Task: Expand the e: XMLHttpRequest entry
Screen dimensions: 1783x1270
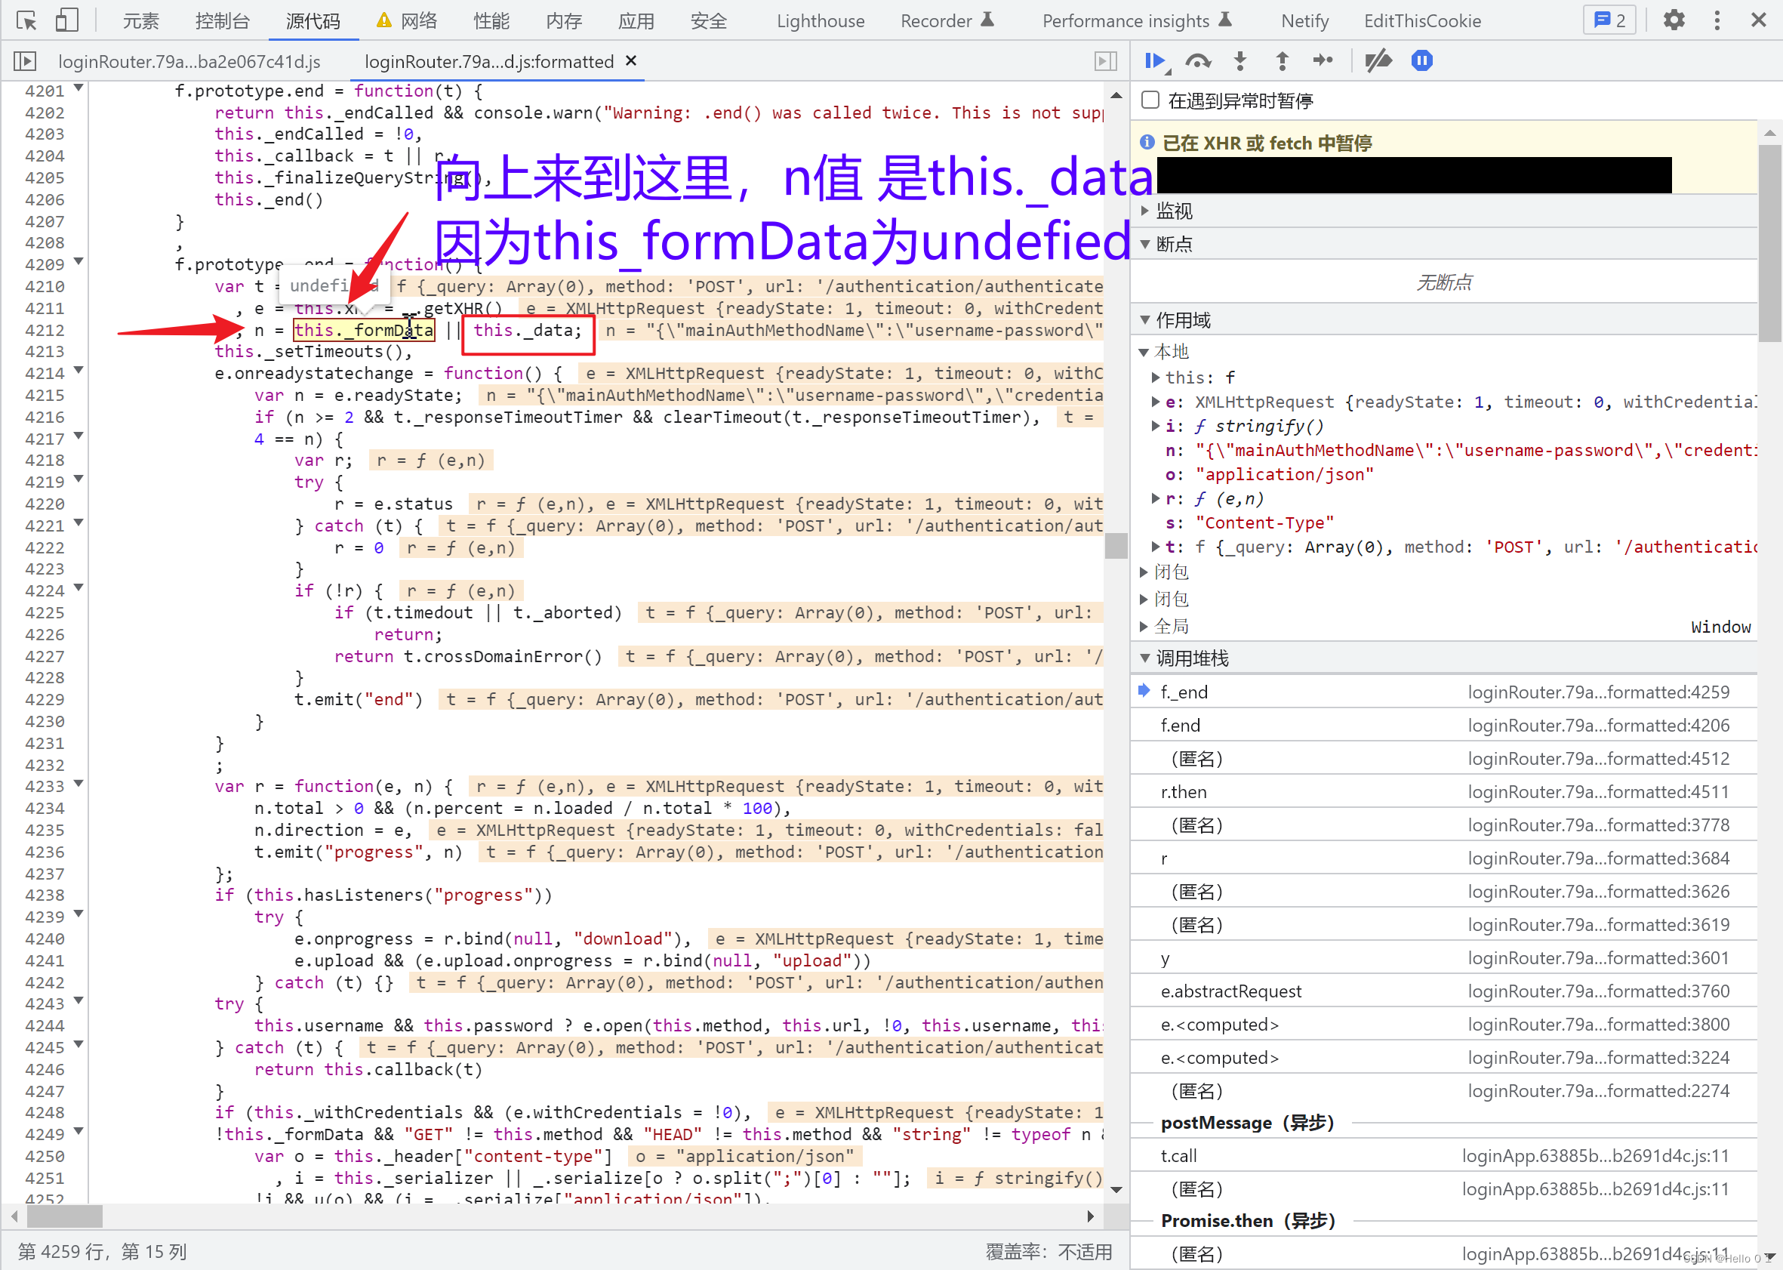Action: [x=1155, y=401]
